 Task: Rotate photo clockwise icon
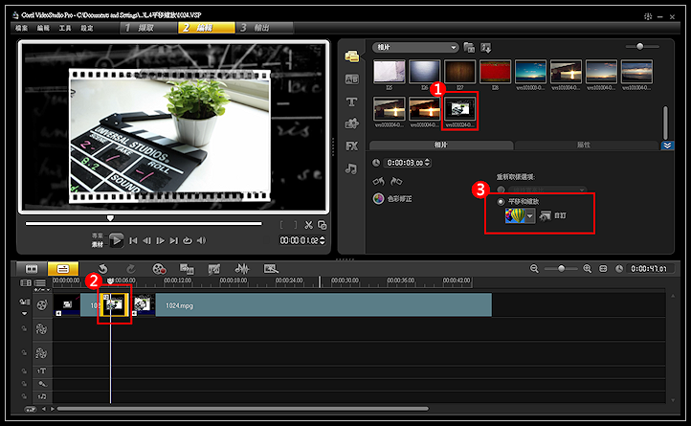point(396,181)
